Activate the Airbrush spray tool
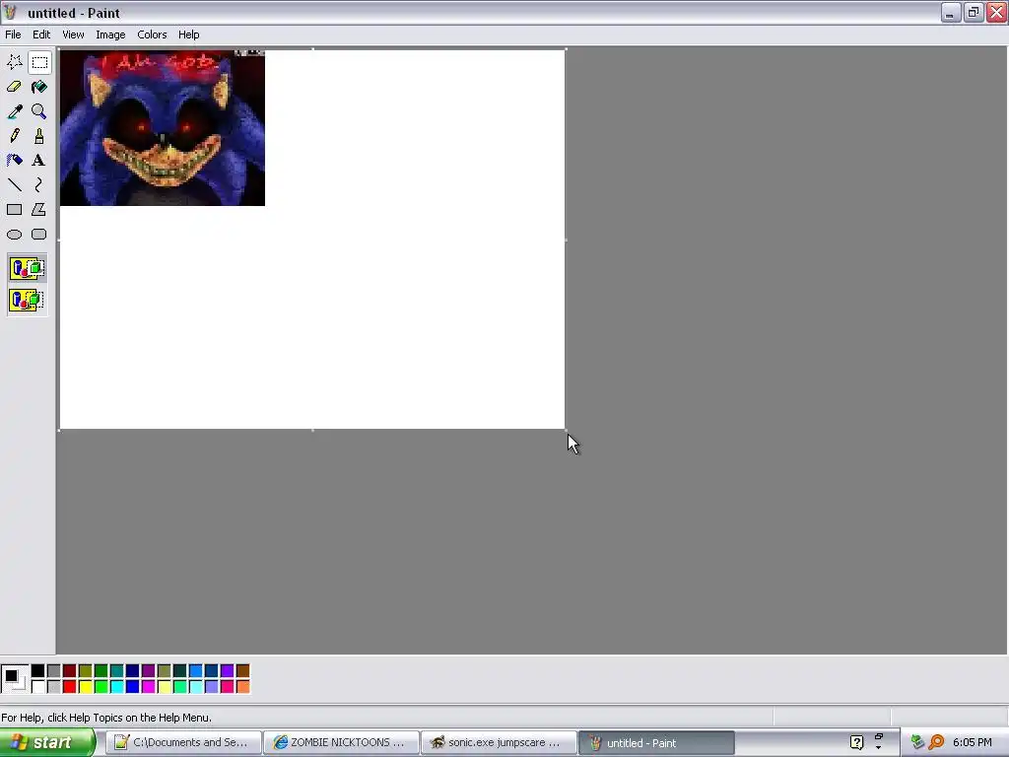Viewport: 1009px width, 757px height. tap(14, 161)
